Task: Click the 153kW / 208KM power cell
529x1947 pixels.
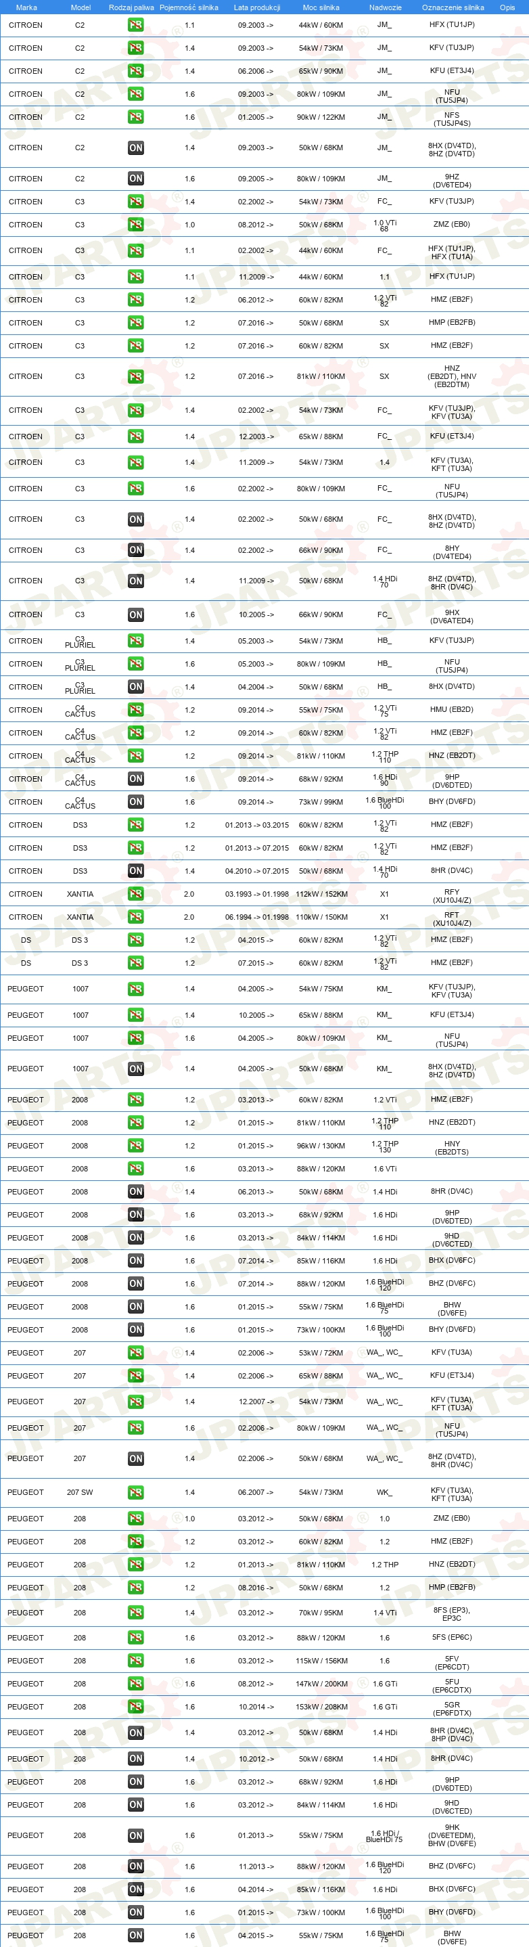Action: (322, 1707)
